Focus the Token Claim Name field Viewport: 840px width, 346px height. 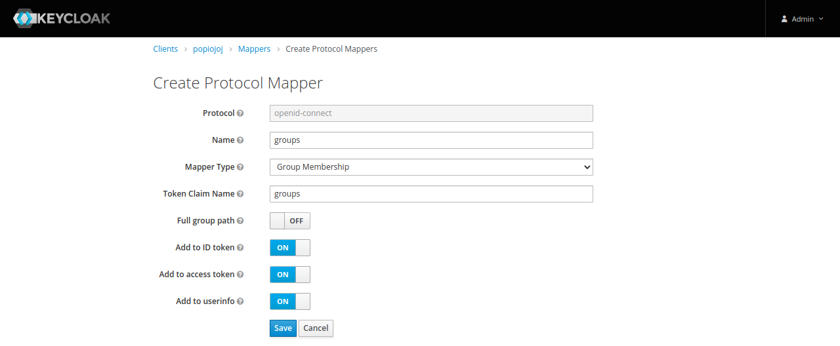click(431, 194)
